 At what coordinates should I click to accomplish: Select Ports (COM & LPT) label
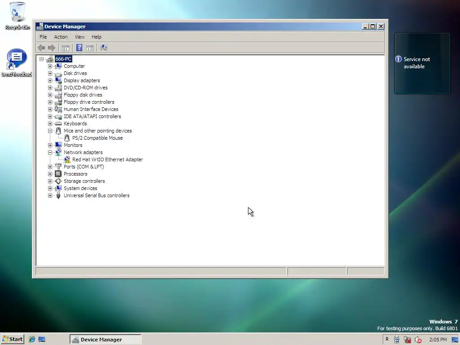click(x=84, y=167)
